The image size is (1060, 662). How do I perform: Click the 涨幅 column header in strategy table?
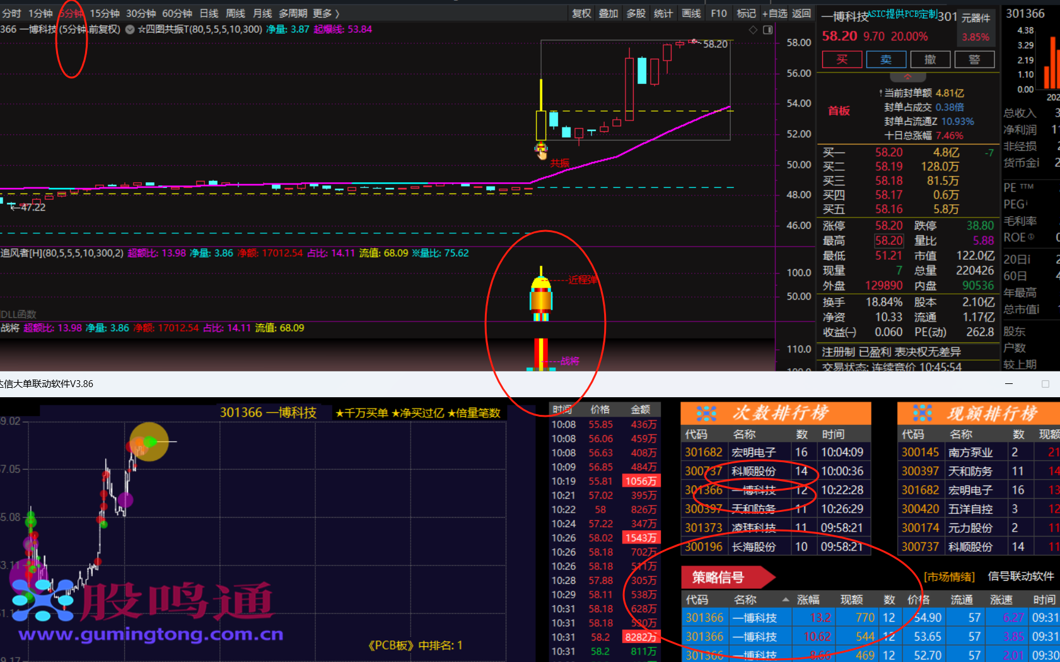pyautogui.click(x=808, y=600)
